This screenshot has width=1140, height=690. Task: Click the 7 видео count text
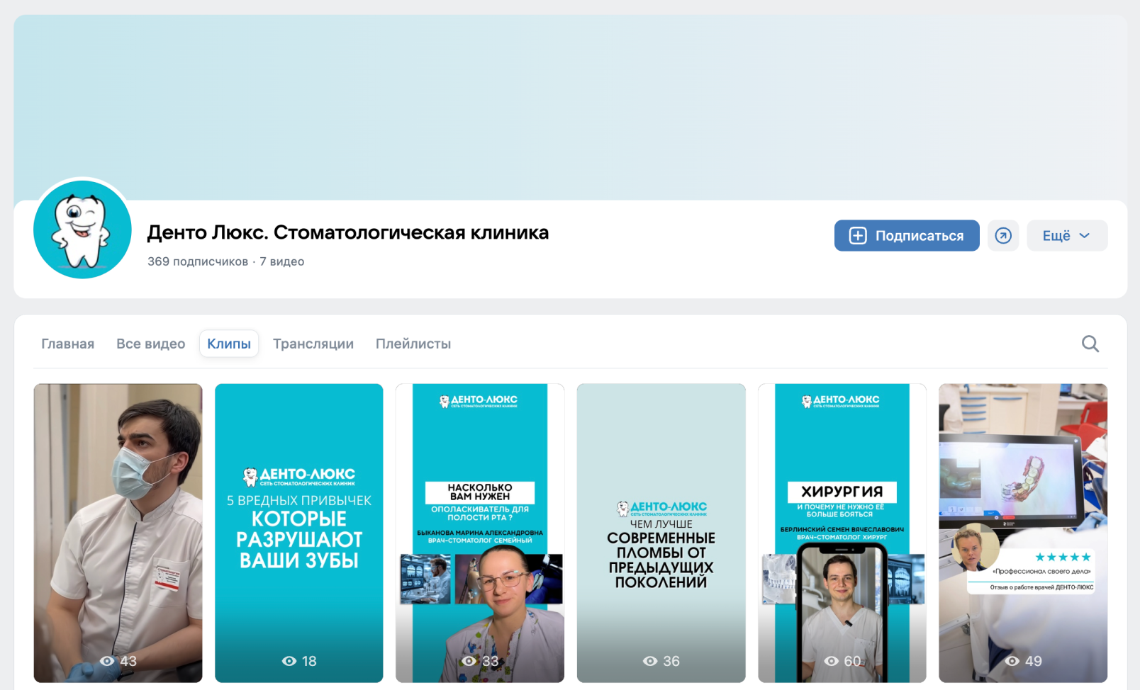coord(282,261)
